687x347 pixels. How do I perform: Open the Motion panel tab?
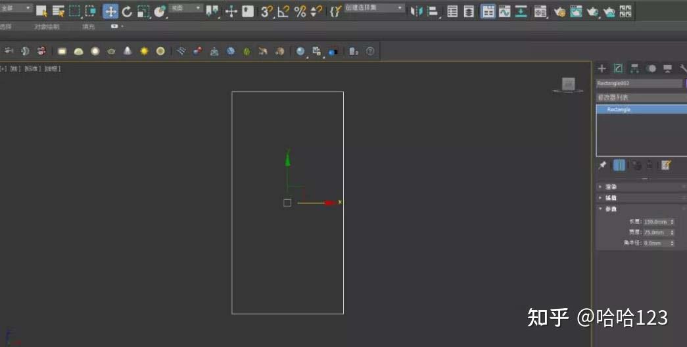click(651, 68)
